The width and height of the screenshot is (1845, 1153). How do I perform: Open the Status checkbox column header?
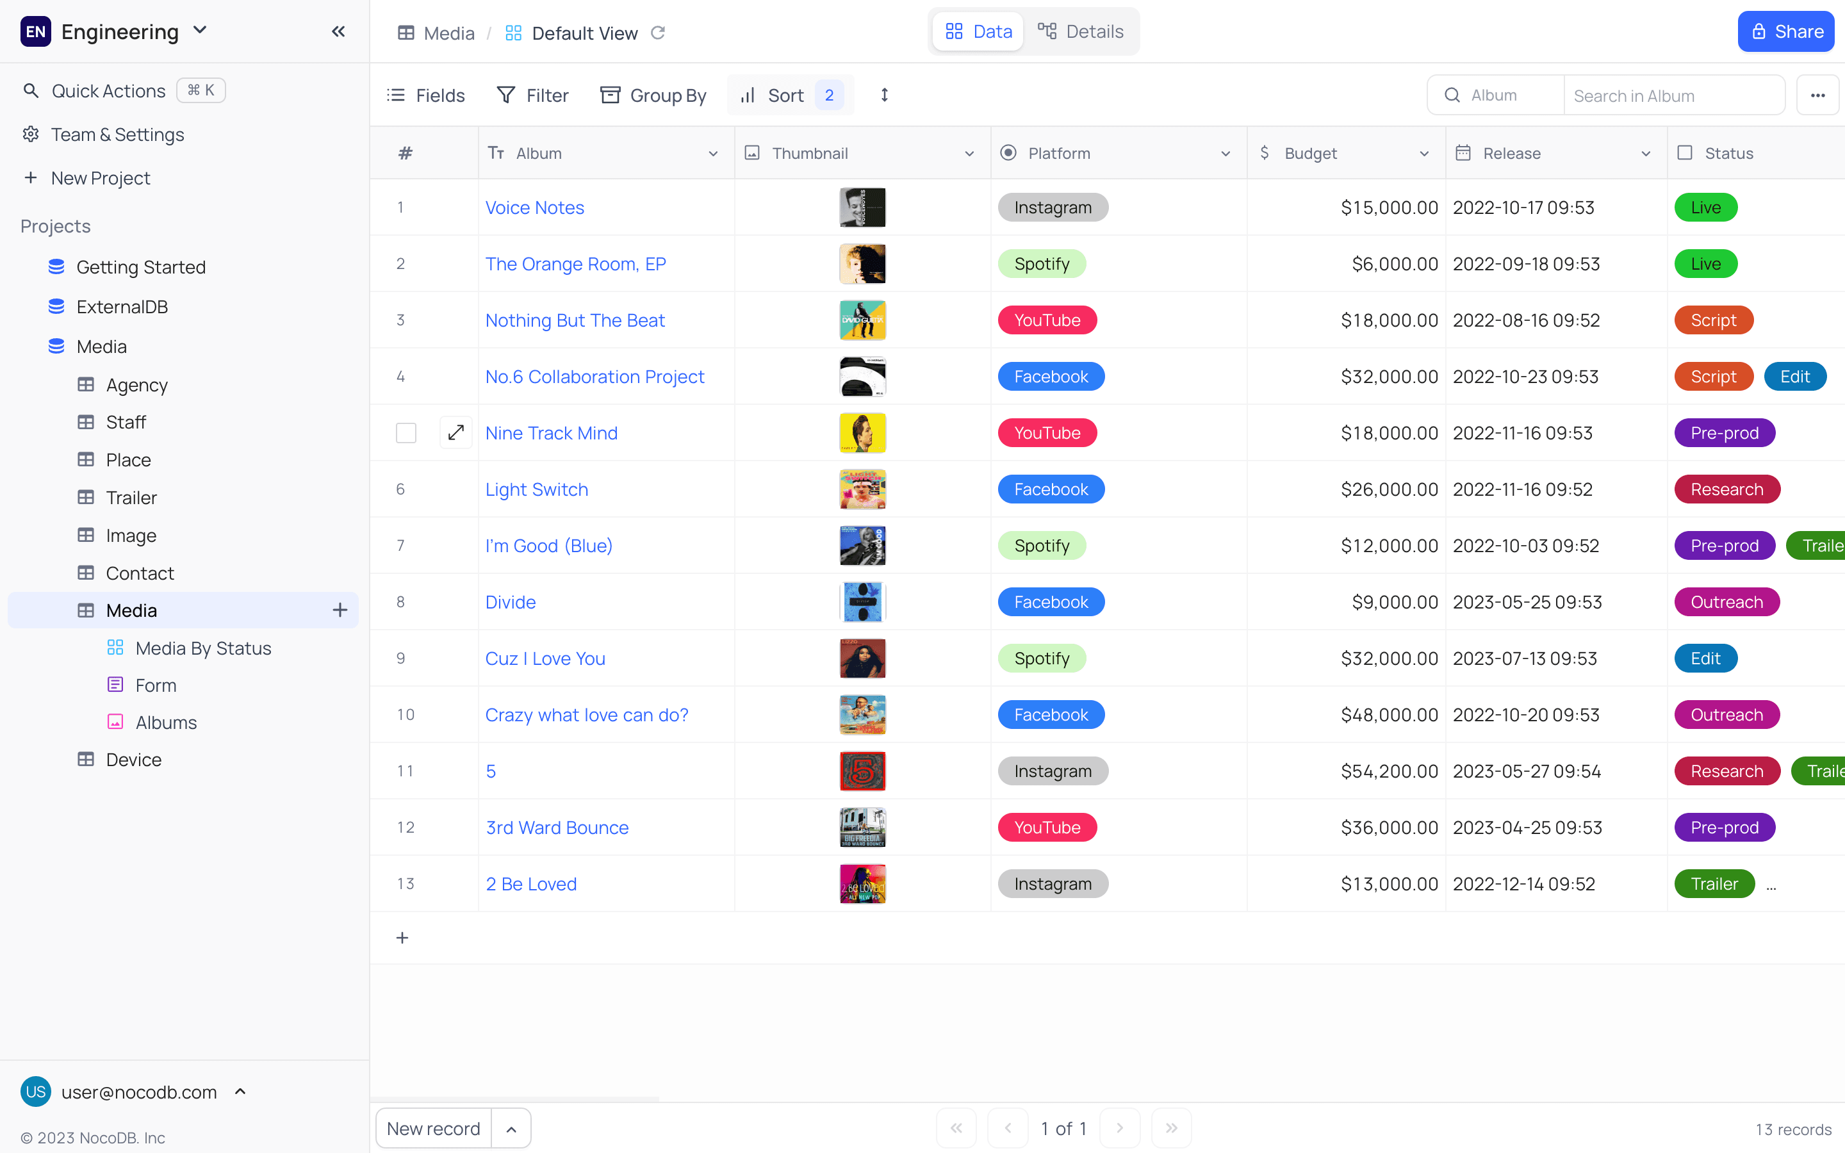tap(1728, 153)
